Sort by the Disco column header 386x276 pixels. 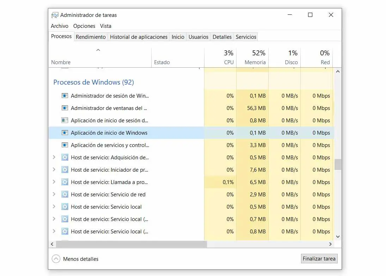pos(284,57)
